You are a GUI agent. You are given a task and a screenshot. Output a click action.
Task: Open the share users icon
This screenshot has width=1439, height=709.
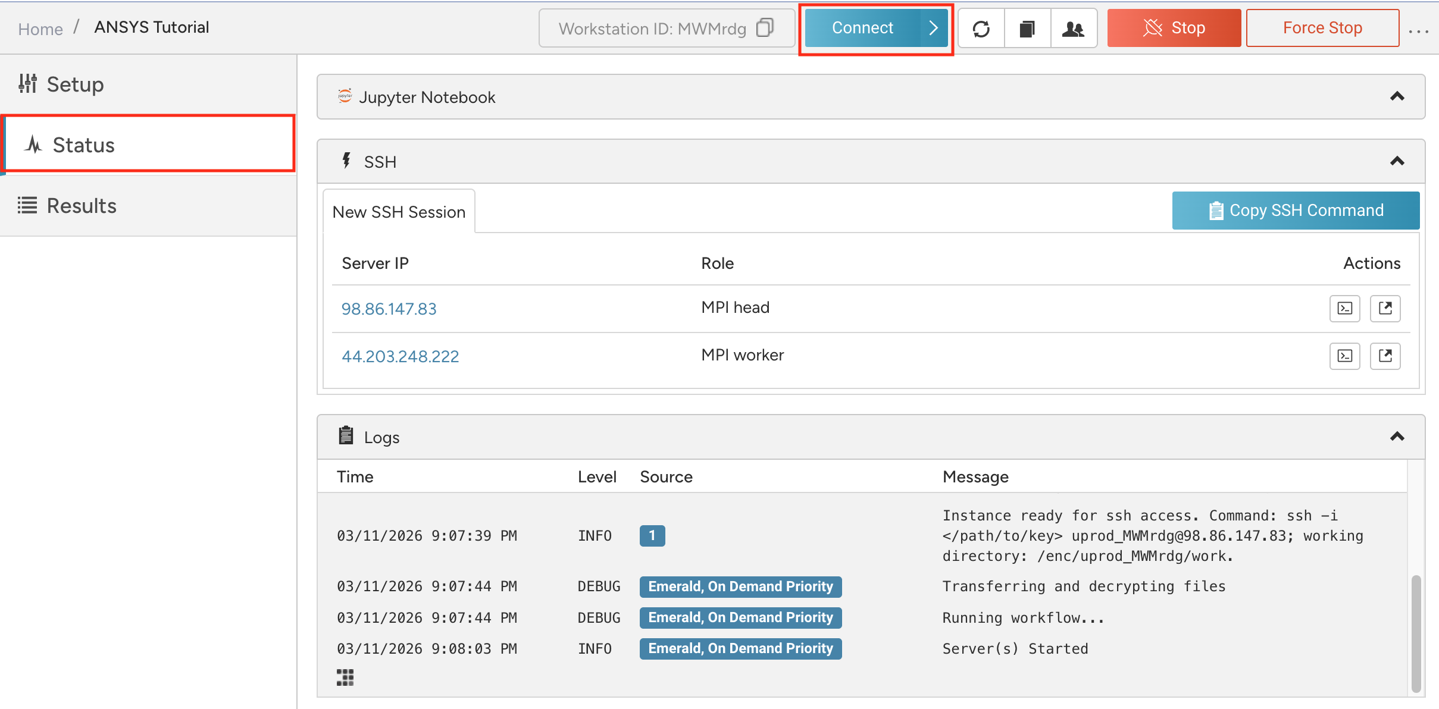click(x=1074, y=29)
